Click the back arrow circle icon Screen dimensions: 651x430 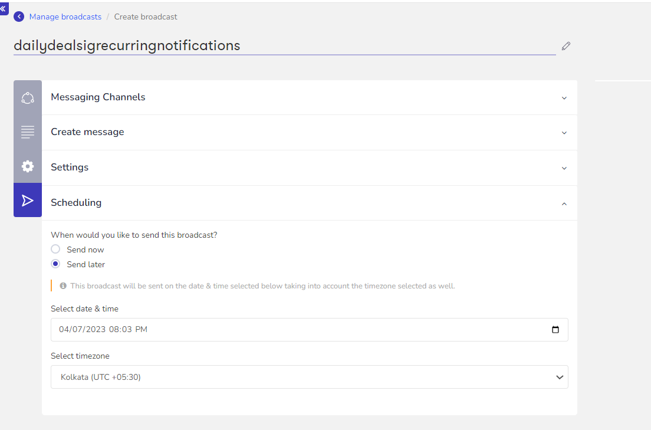pyautogui.click(x=19, y=17)
